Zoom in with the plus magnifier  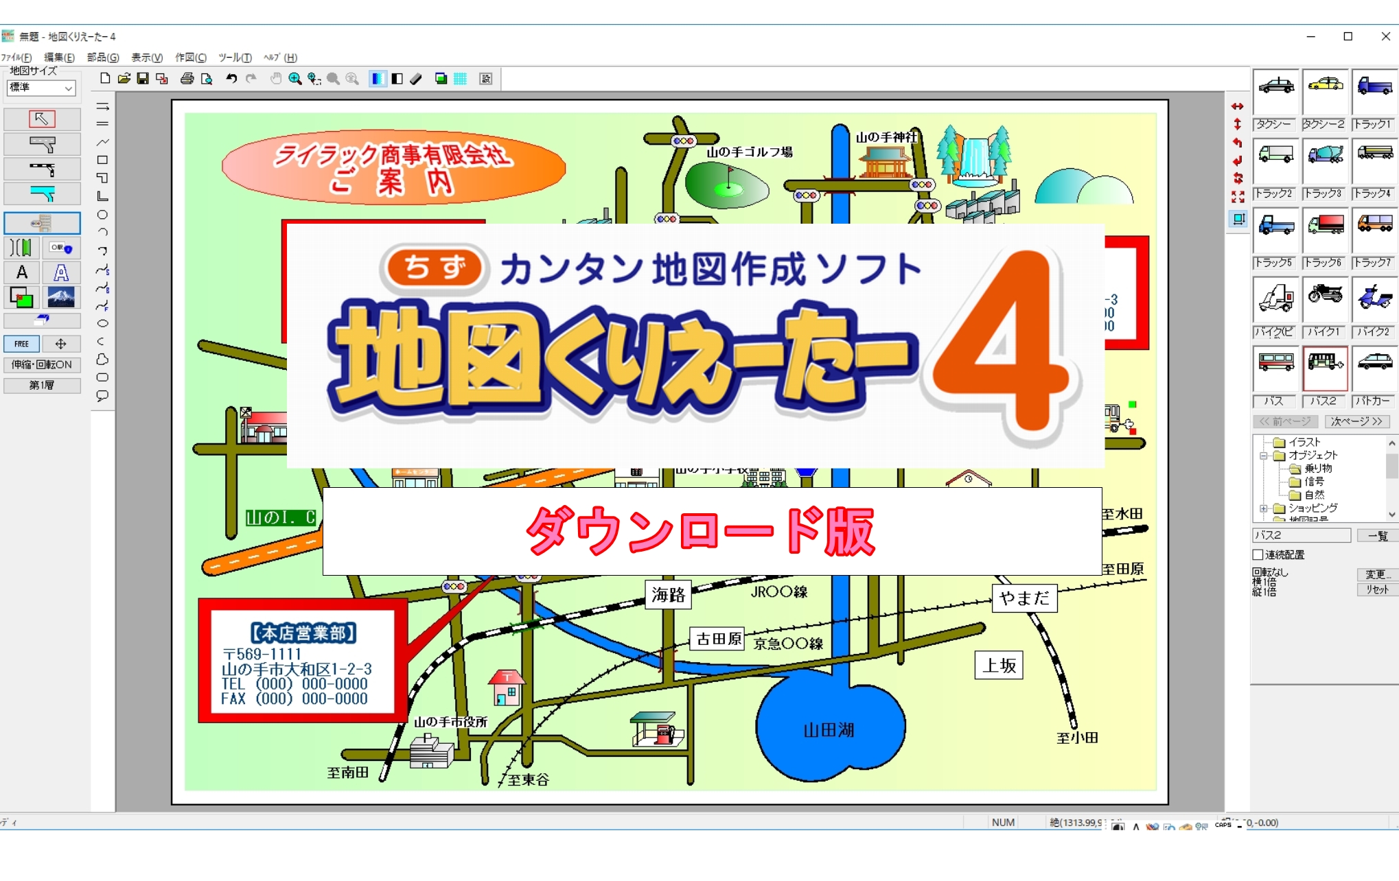[x=295, y=79]
